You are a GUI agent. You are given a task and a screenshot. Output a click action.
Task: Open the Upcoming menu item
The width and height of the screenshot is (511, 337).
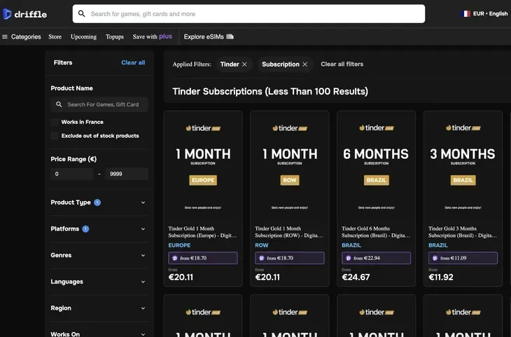(x=84, y=37)
